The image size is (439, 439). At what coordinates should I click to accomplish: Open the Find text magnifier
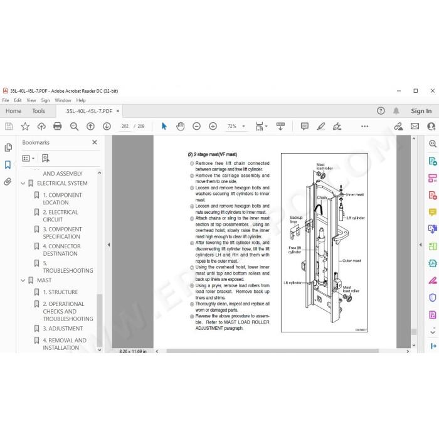pyautogui.click(x=74, y=126)
